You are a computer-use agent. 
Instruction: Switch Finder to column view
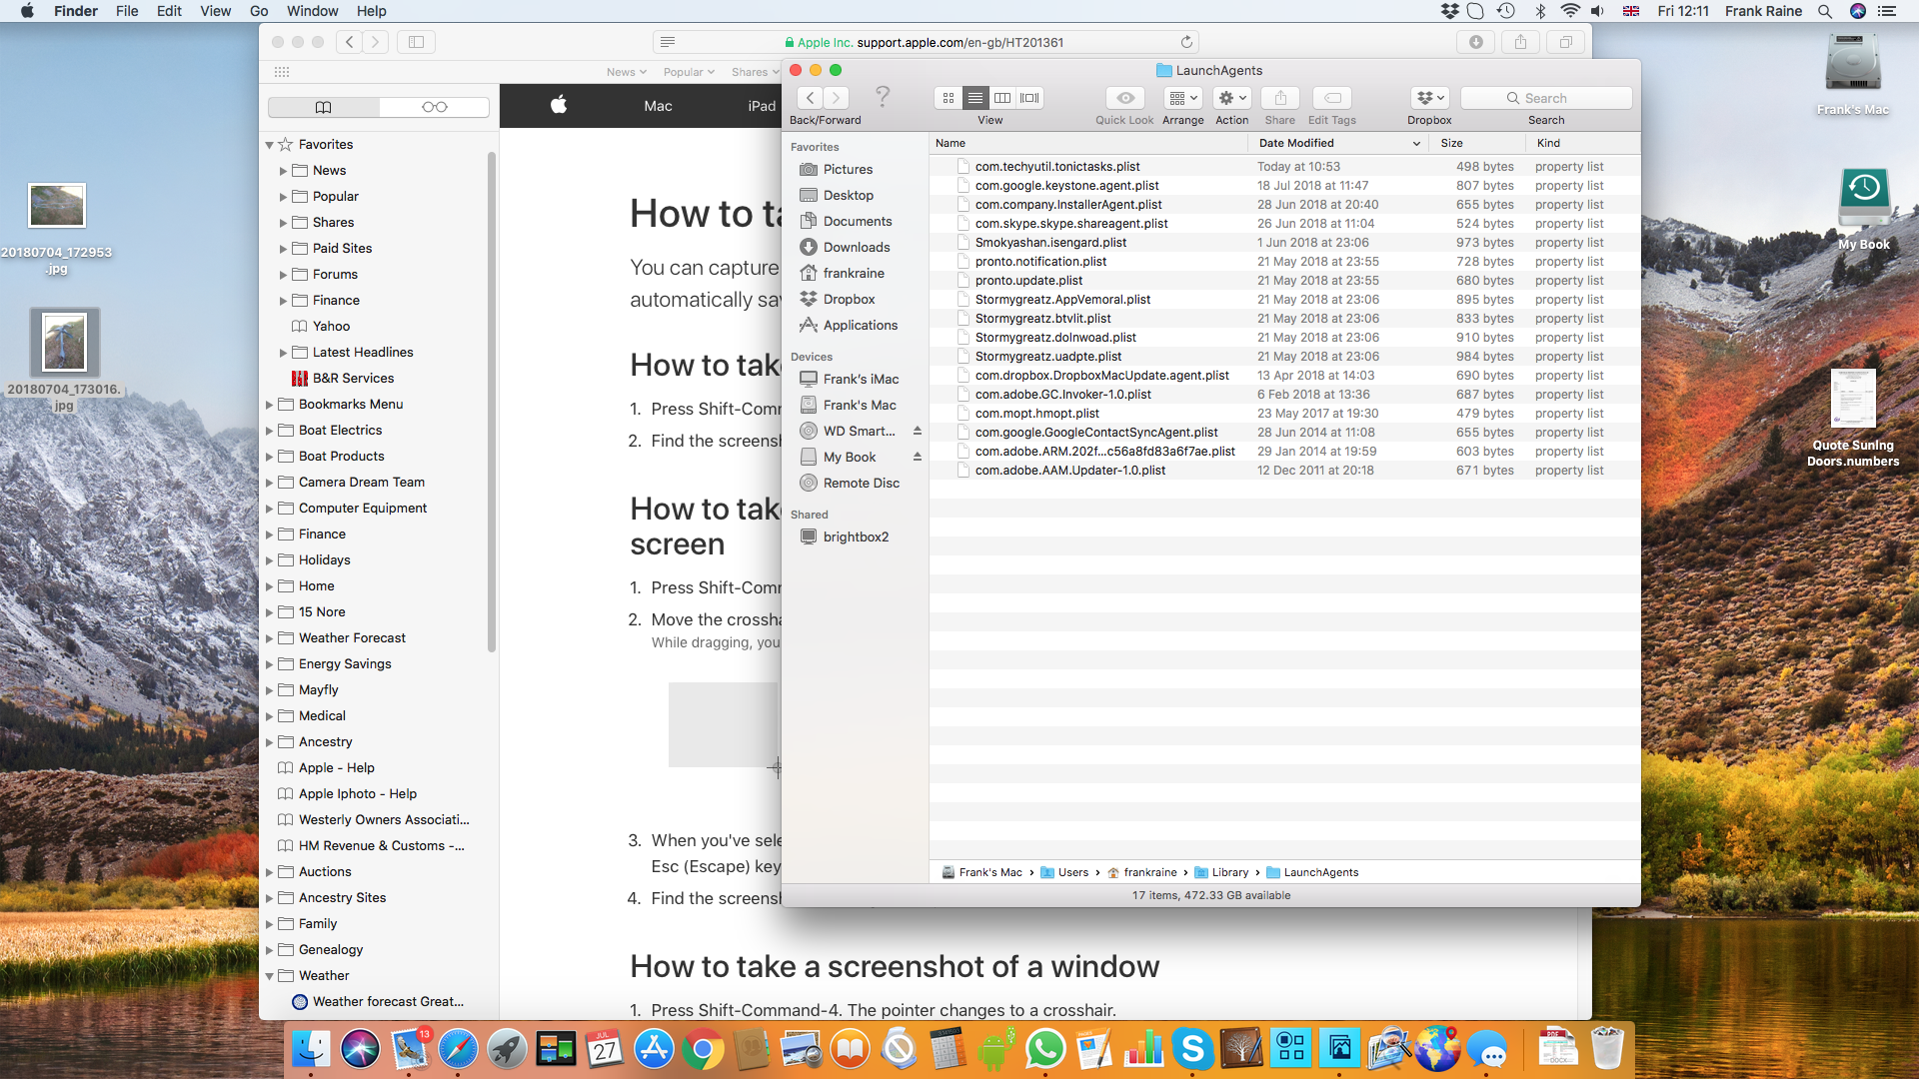click(1002, 98)
